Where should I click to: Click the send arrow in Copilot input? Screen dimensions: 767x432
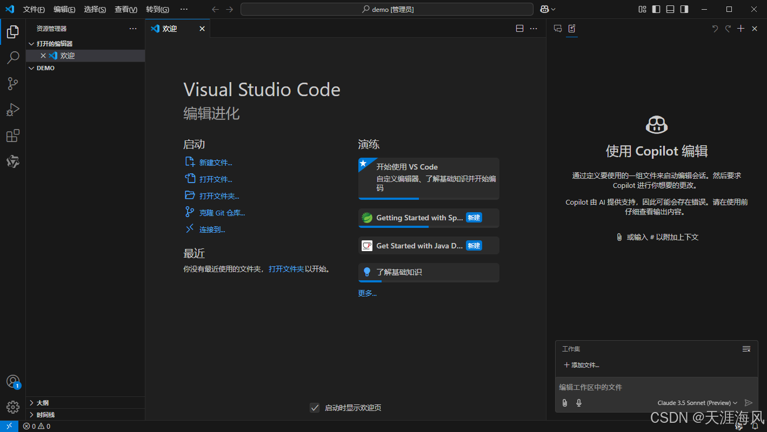749,403
